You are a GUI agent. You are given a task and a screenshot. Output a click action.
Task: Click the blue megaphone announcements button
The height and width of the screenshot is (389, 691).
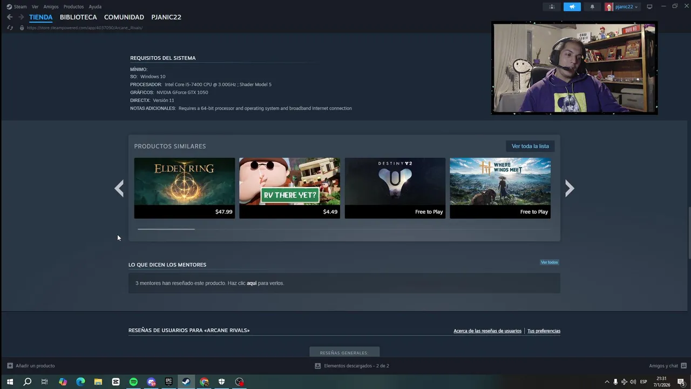(572, 6)
